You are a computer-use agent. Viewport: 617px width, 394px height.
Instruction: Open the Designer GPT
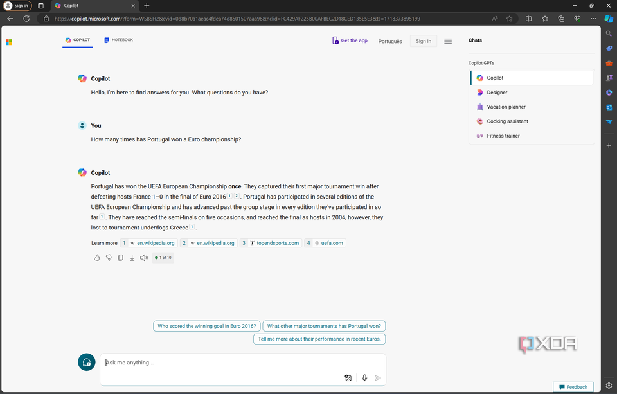click(532, 93)
